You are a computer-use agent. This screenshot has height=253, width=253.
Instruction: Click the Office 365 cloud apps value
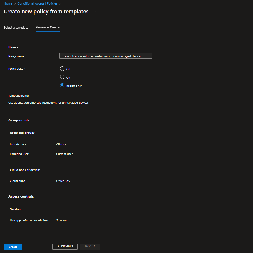63,181
